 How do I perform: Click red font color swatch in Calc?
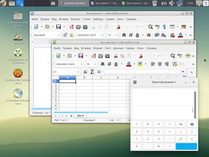pyautogui.click(x=129, y=64)
